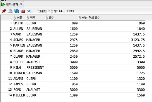
Task: Click the raised salary cell 2572.5
Action: coord(112,57)
